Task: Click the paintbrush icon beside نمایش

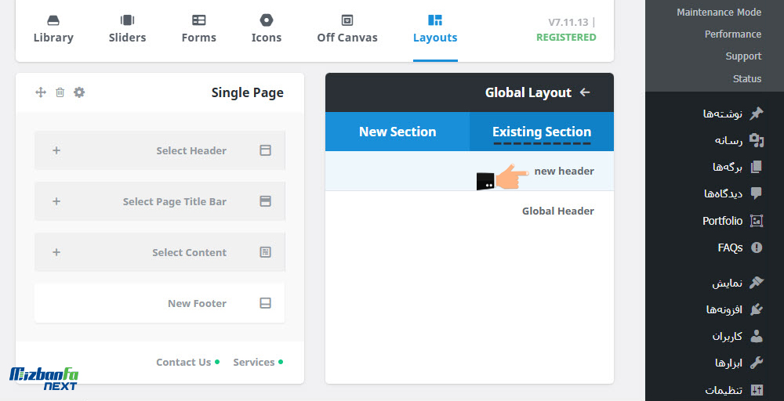Action: [x=757, y=283]
